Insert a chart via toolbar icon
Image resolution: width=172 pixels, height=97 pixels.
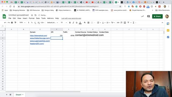click(125, 23)
